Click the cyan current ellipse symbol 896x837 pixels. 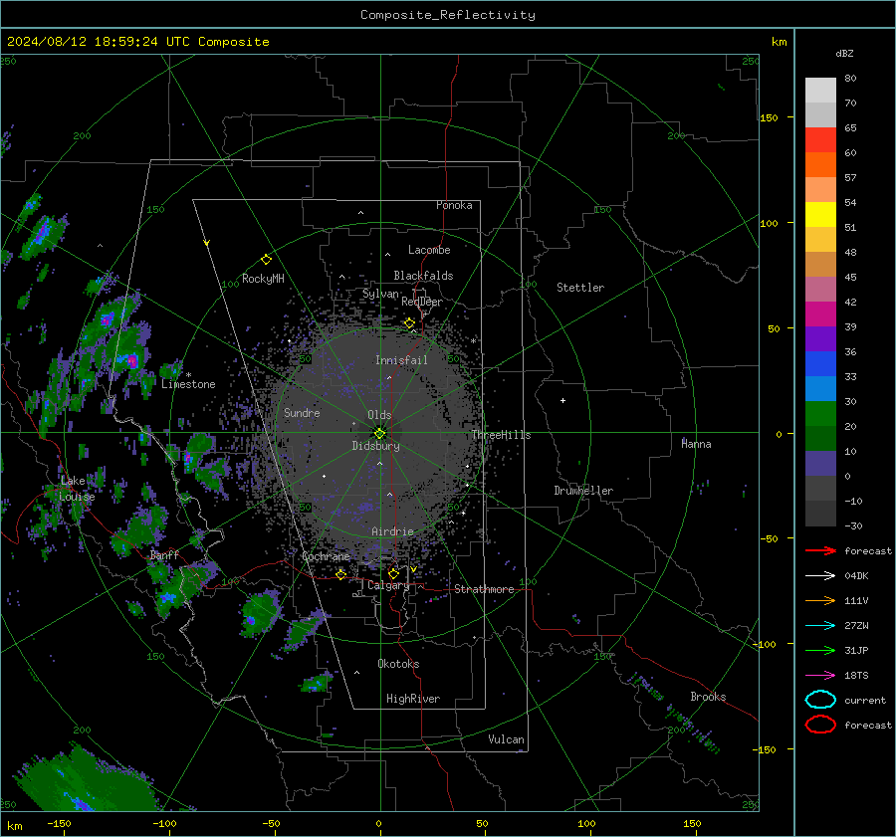820,700
